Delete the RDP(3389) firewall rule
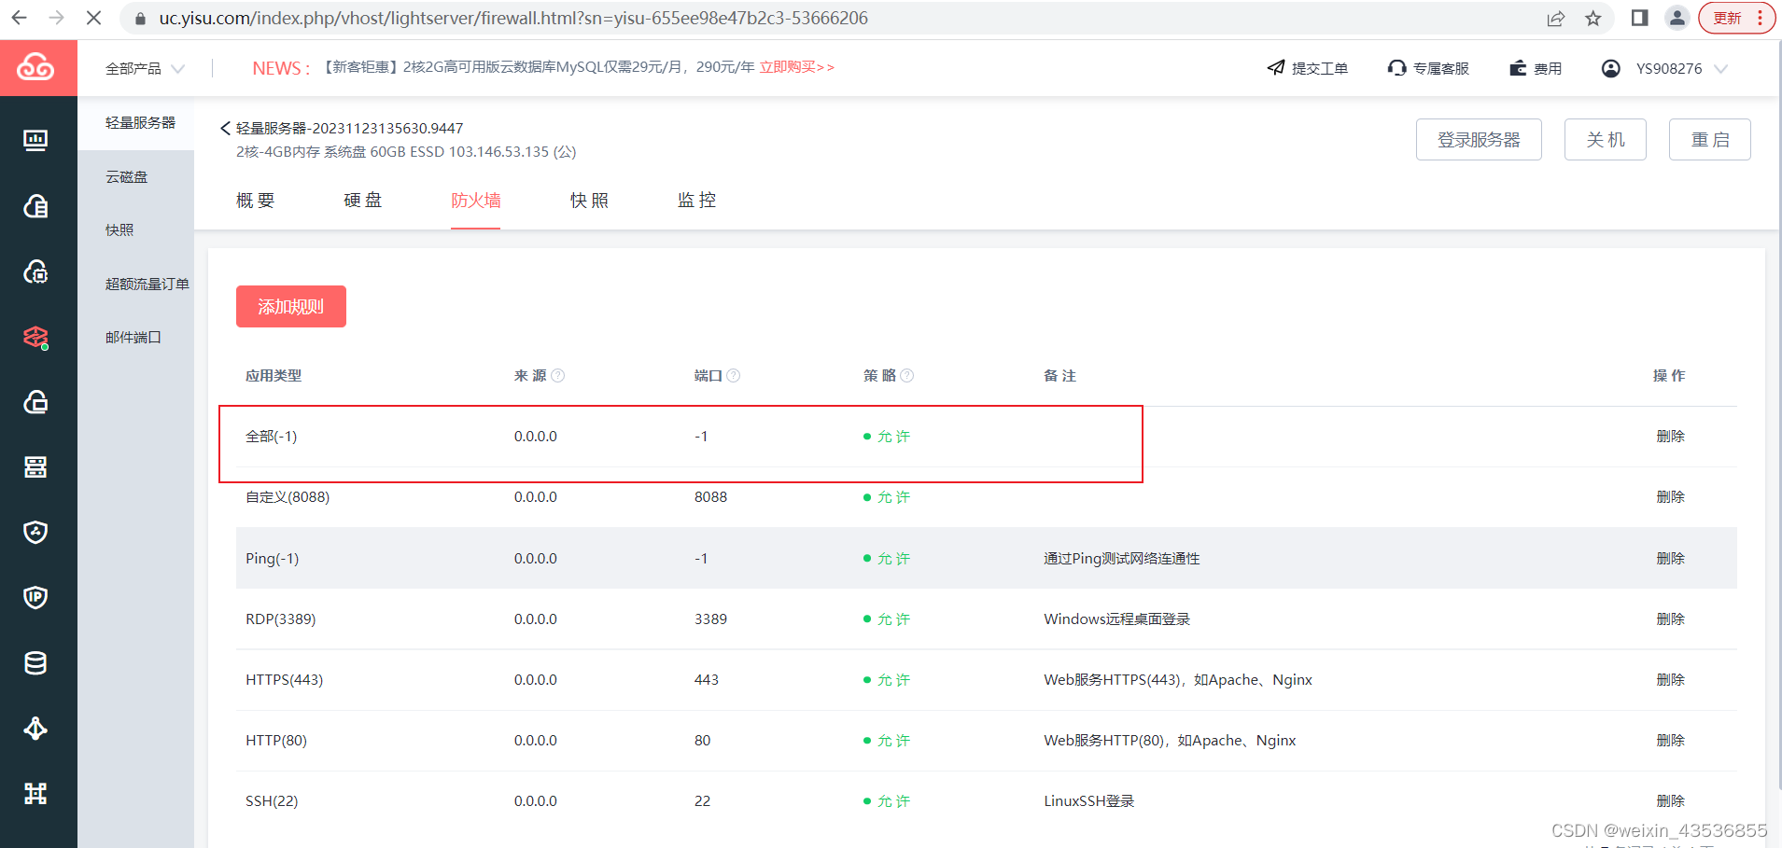 coord(1670,619)
